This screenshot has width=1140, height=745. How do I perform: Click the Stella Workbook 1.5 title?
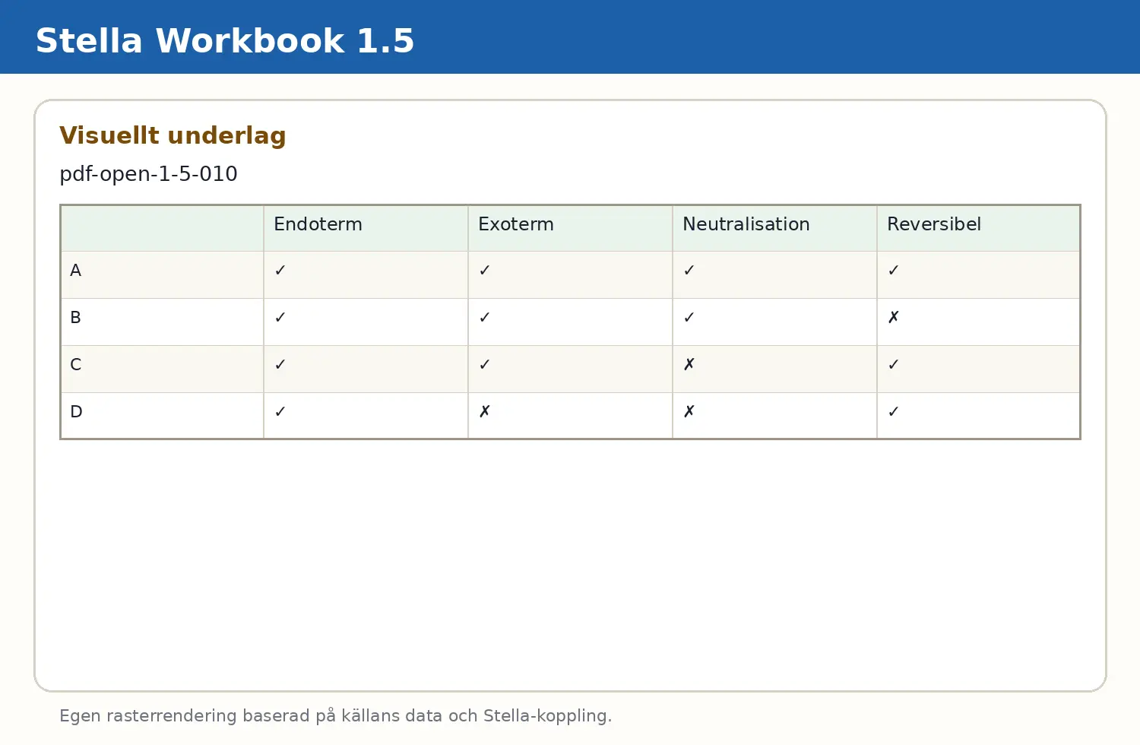(225, 41)
